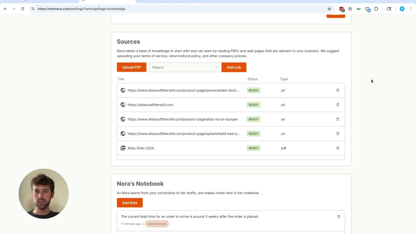Clear the https:// link input

(x=217, y=67)
